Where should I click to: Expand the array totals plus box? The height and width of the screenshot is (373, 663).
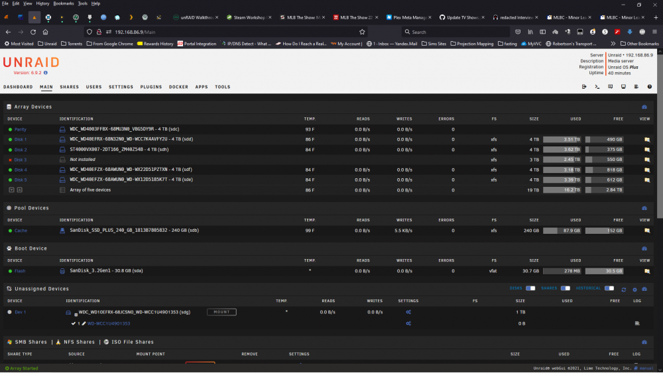point(12,190)
